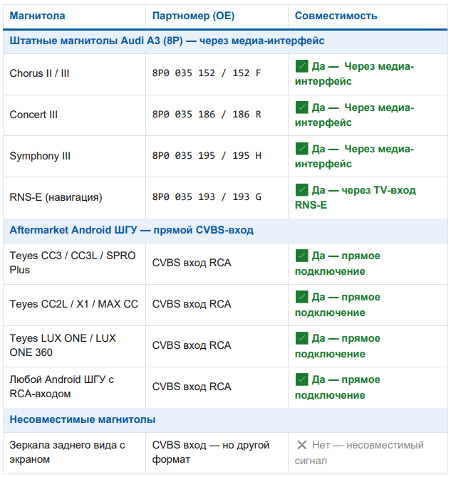Click part number '8P0 035 186 / 186 R'
The width and height of the screenshot is (451, 477).
207,115
